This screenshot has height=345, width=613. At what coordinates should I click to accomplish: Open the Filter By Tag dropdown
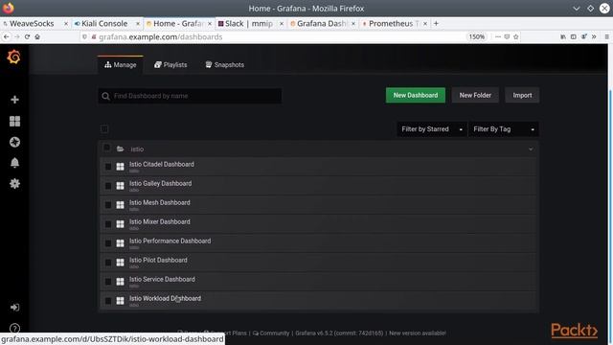[504, 129]
